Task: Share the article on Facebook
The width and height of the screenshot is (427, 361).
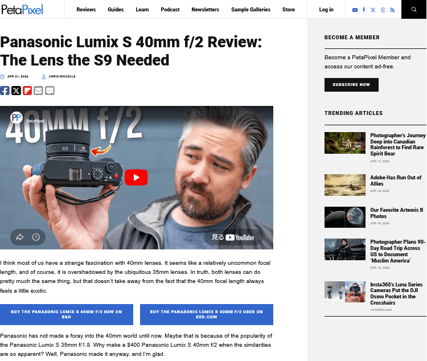Action: point(5,91)
